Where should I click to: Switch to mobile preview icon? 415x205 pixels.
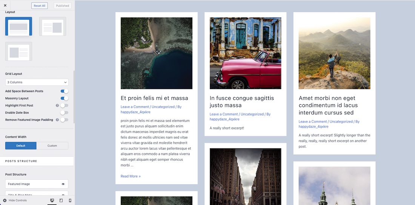70,200
